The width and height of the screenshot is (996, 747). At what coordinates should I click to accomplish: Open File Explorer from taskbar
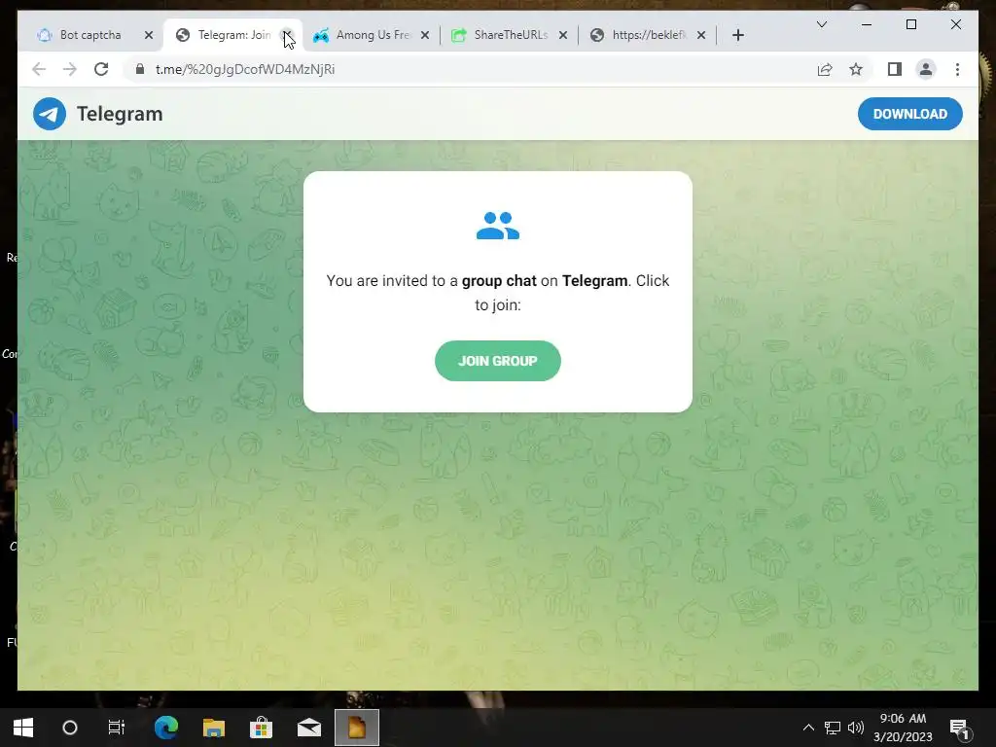[x=213, y=728]
